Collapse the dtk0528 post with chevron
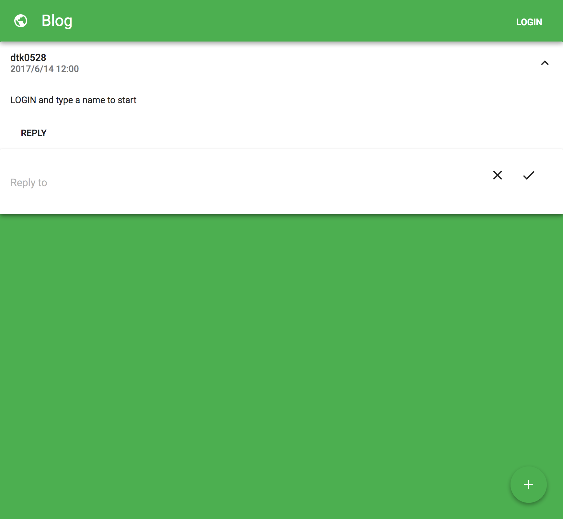Screen dimensions: 563x519 tap(545, 63)
